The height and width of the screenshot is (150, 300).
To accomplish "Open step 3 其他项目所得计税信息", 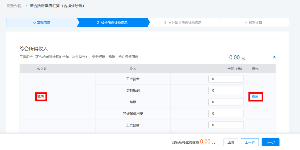I will click(183, 22).
